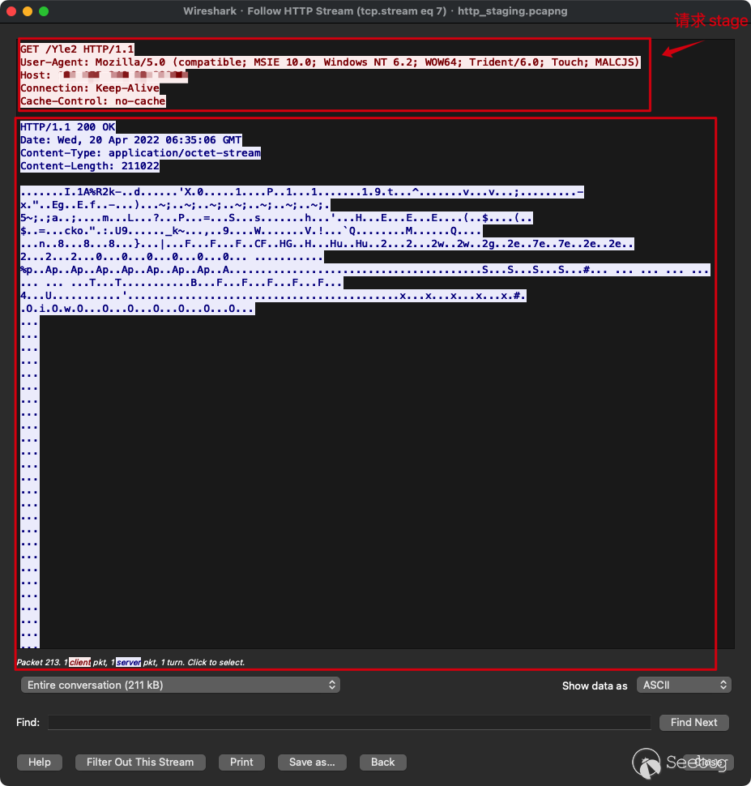Click the Save as… button

pyautogui.click(x=312, y=762)
